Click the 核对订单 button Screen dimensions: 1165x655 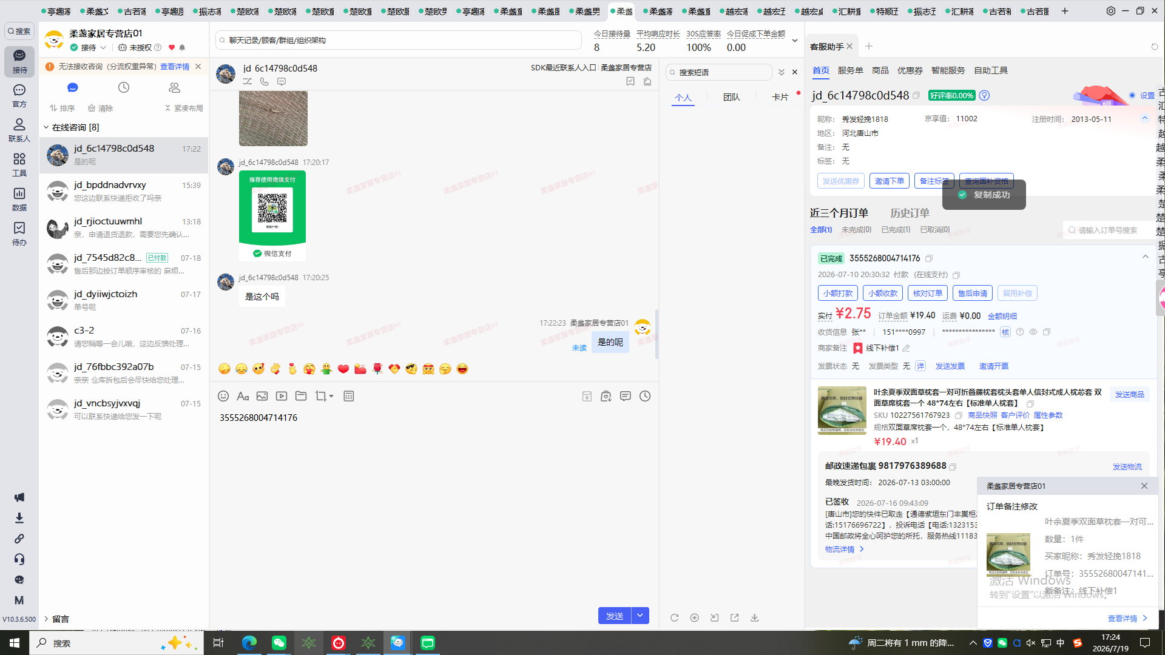[928, 293]
